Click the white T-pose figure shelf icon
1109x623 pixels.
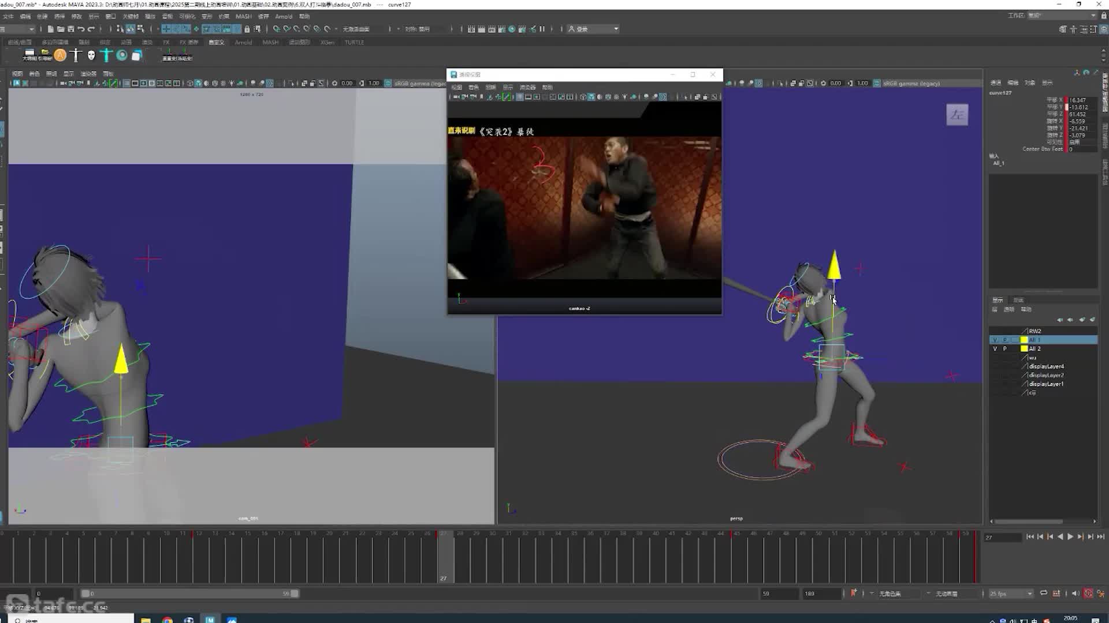click(x=76, y=55)
